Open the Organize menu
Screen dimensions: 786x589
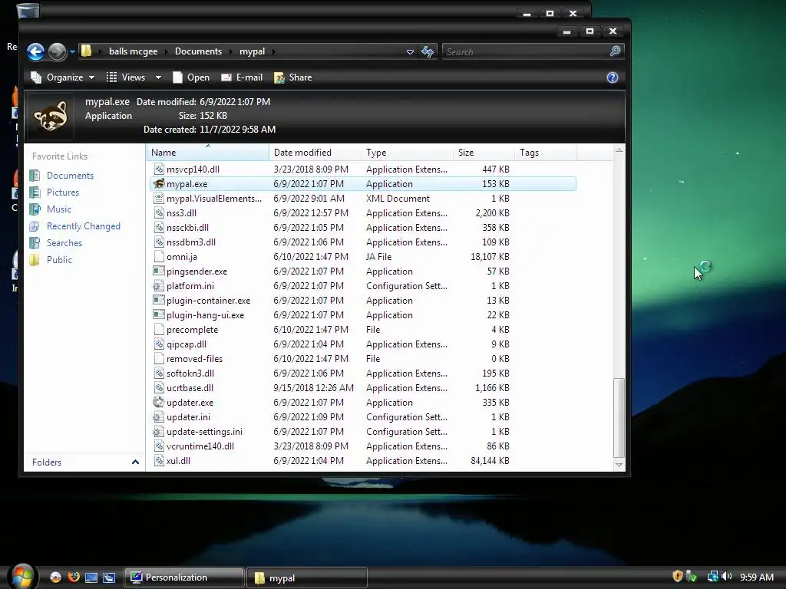click(x=63, y=77)
